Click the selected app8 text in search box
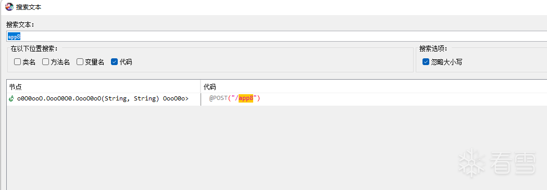 click(x=14, y=36)
